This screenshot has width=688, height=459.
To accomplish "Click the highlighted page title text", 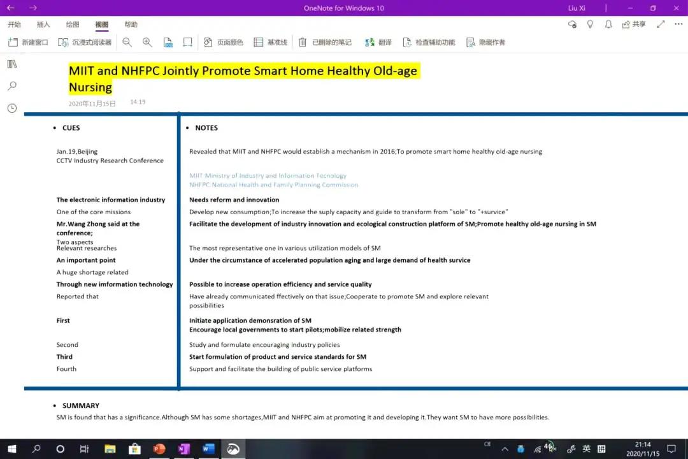I will pyautogui.click(x=242, y=71).
